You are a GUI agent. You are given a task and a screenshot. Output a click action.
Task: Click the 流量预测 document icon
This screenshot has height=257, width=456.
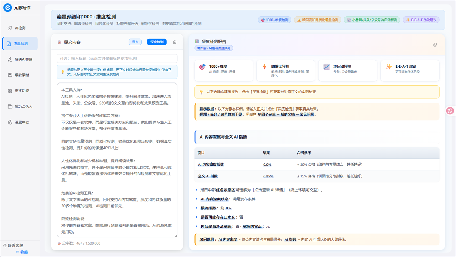coord(9,44)
